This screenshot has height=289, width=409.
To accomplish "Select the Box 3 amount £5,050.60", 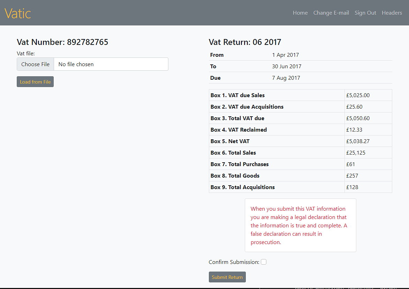I will [x=358, y=118].
